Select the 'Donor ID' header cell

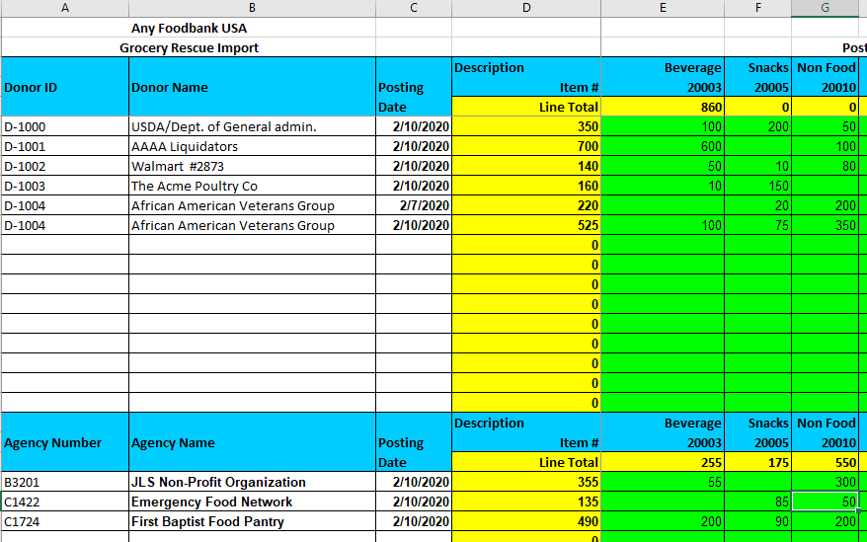[64, 87]
